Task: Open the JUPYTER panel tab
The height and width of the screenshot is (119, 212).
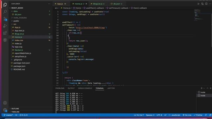Action: click(111, 88)
